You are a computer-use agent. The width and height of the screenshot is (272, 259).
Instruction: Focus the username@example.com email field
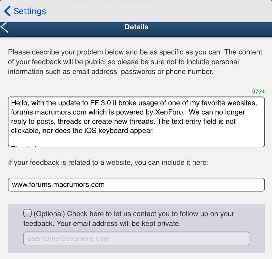click(136, 238)
